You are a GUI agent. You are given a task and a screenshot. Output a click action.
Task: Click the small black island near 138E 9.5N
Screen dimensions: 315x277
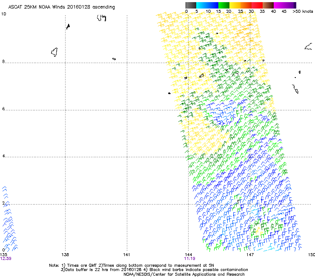pyautogui.click(x=68, y=26)
